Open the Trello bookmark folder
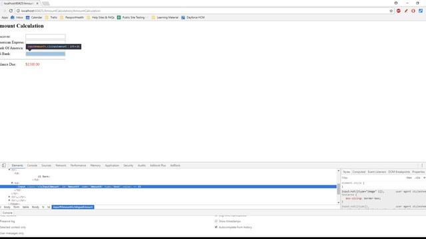Viewport: 426px width, 239px height. click(x=51, y=17)
